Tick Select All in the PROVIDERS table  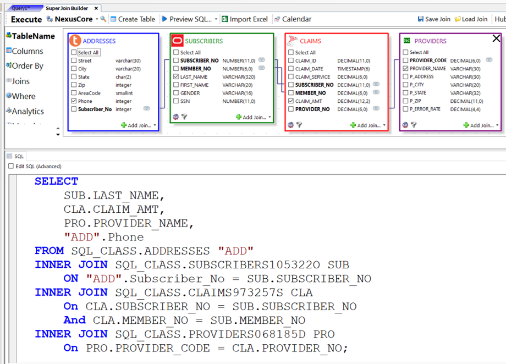405,52
